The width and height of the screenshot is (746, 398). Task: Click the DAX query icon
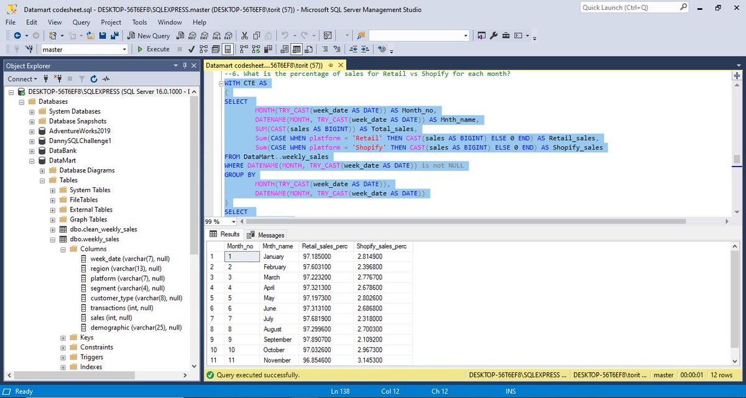click(228, 36)
